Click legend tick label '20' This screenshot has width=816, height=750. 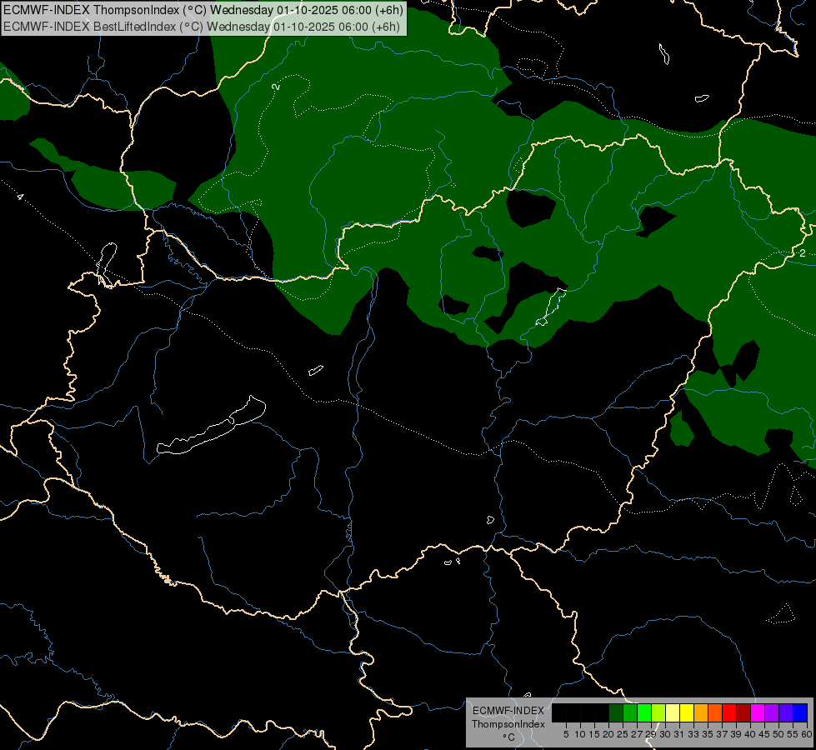pyautogui.click(x=608, y=734)
